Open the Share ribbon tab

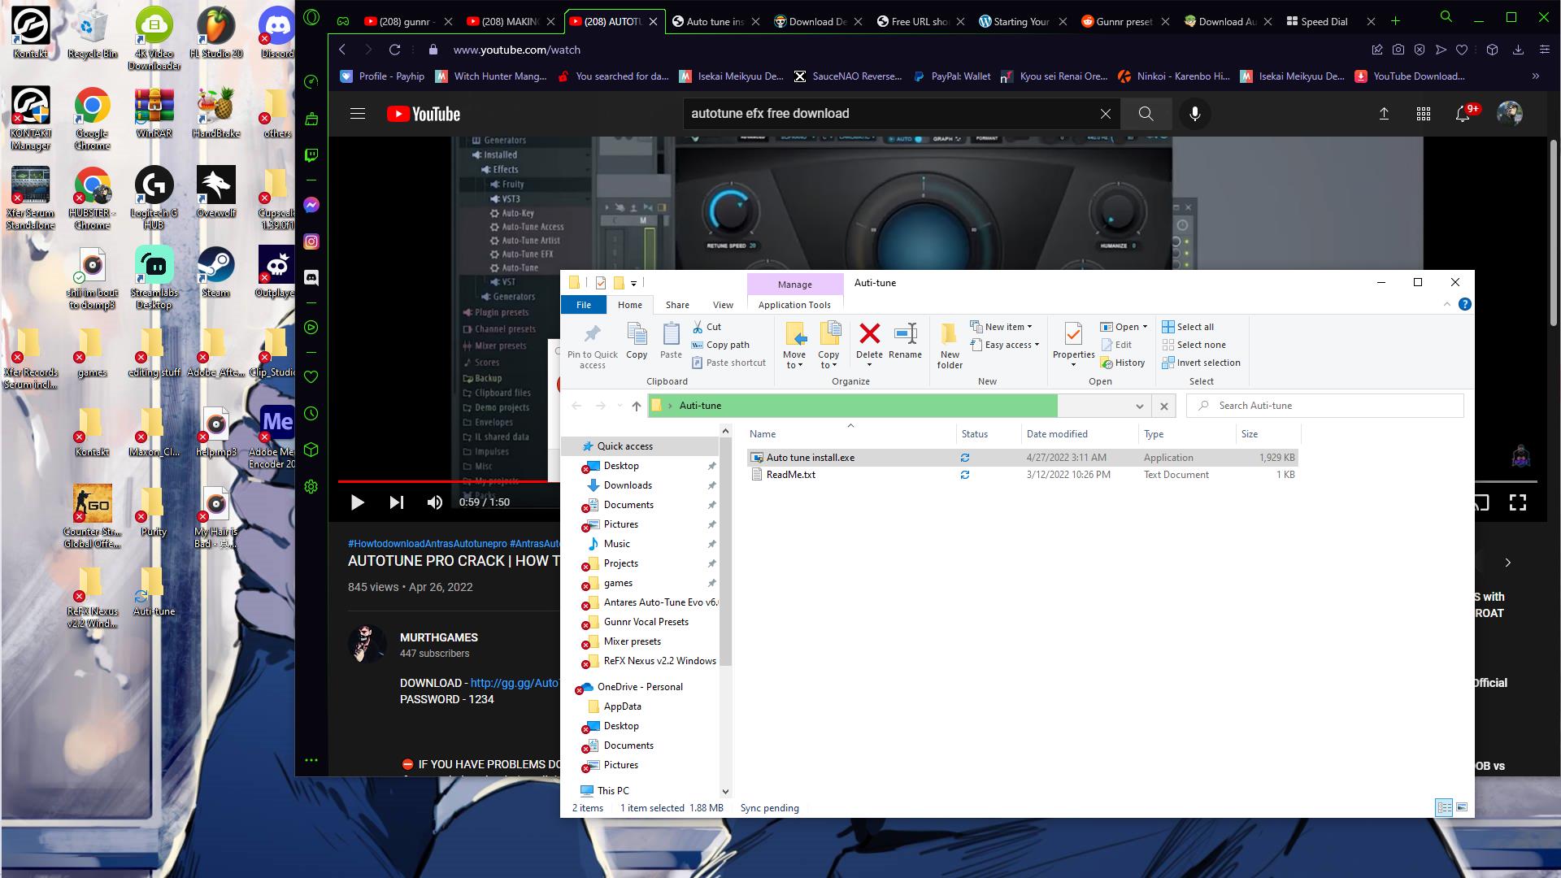[676, 305]
